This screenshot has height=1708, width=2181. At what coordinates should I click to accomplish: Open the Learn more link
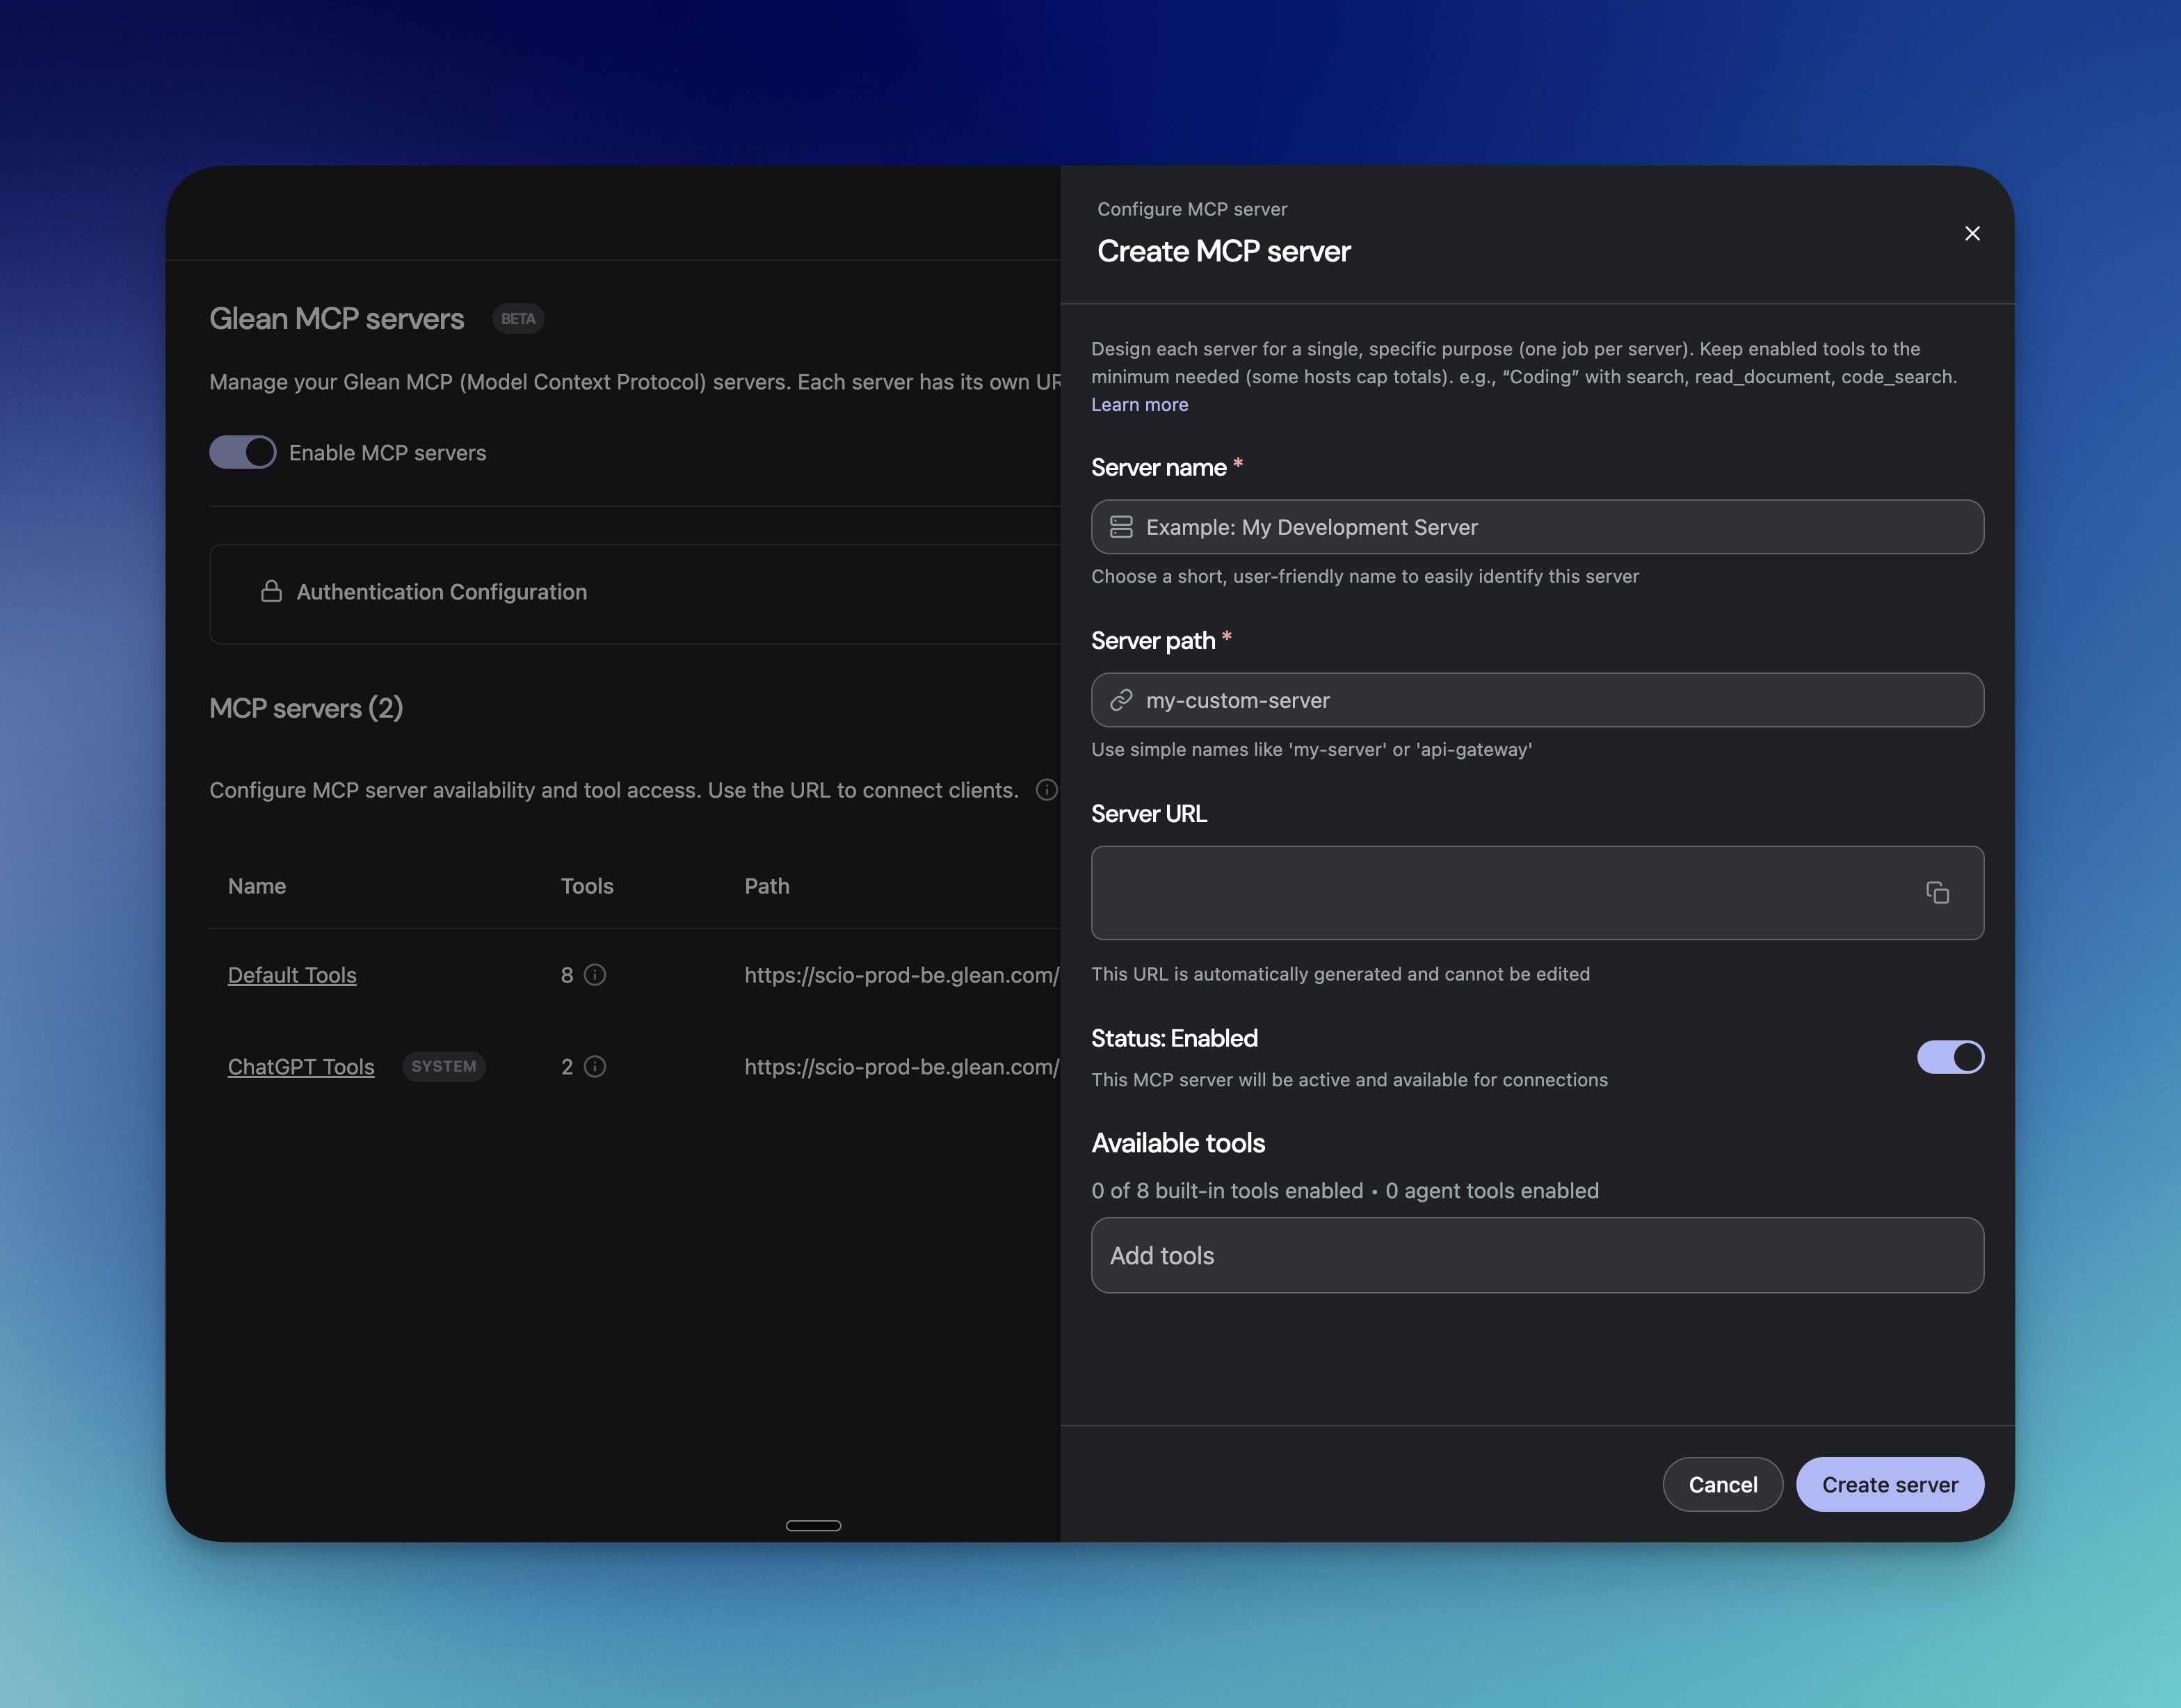(x=1139, y=405)
